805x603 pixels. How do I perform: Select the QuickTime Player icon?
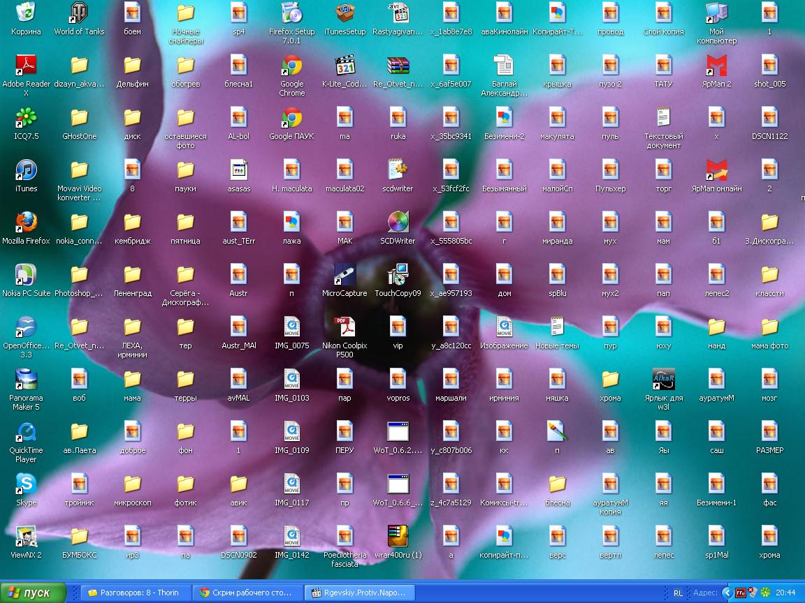click(x=26, y=432)
